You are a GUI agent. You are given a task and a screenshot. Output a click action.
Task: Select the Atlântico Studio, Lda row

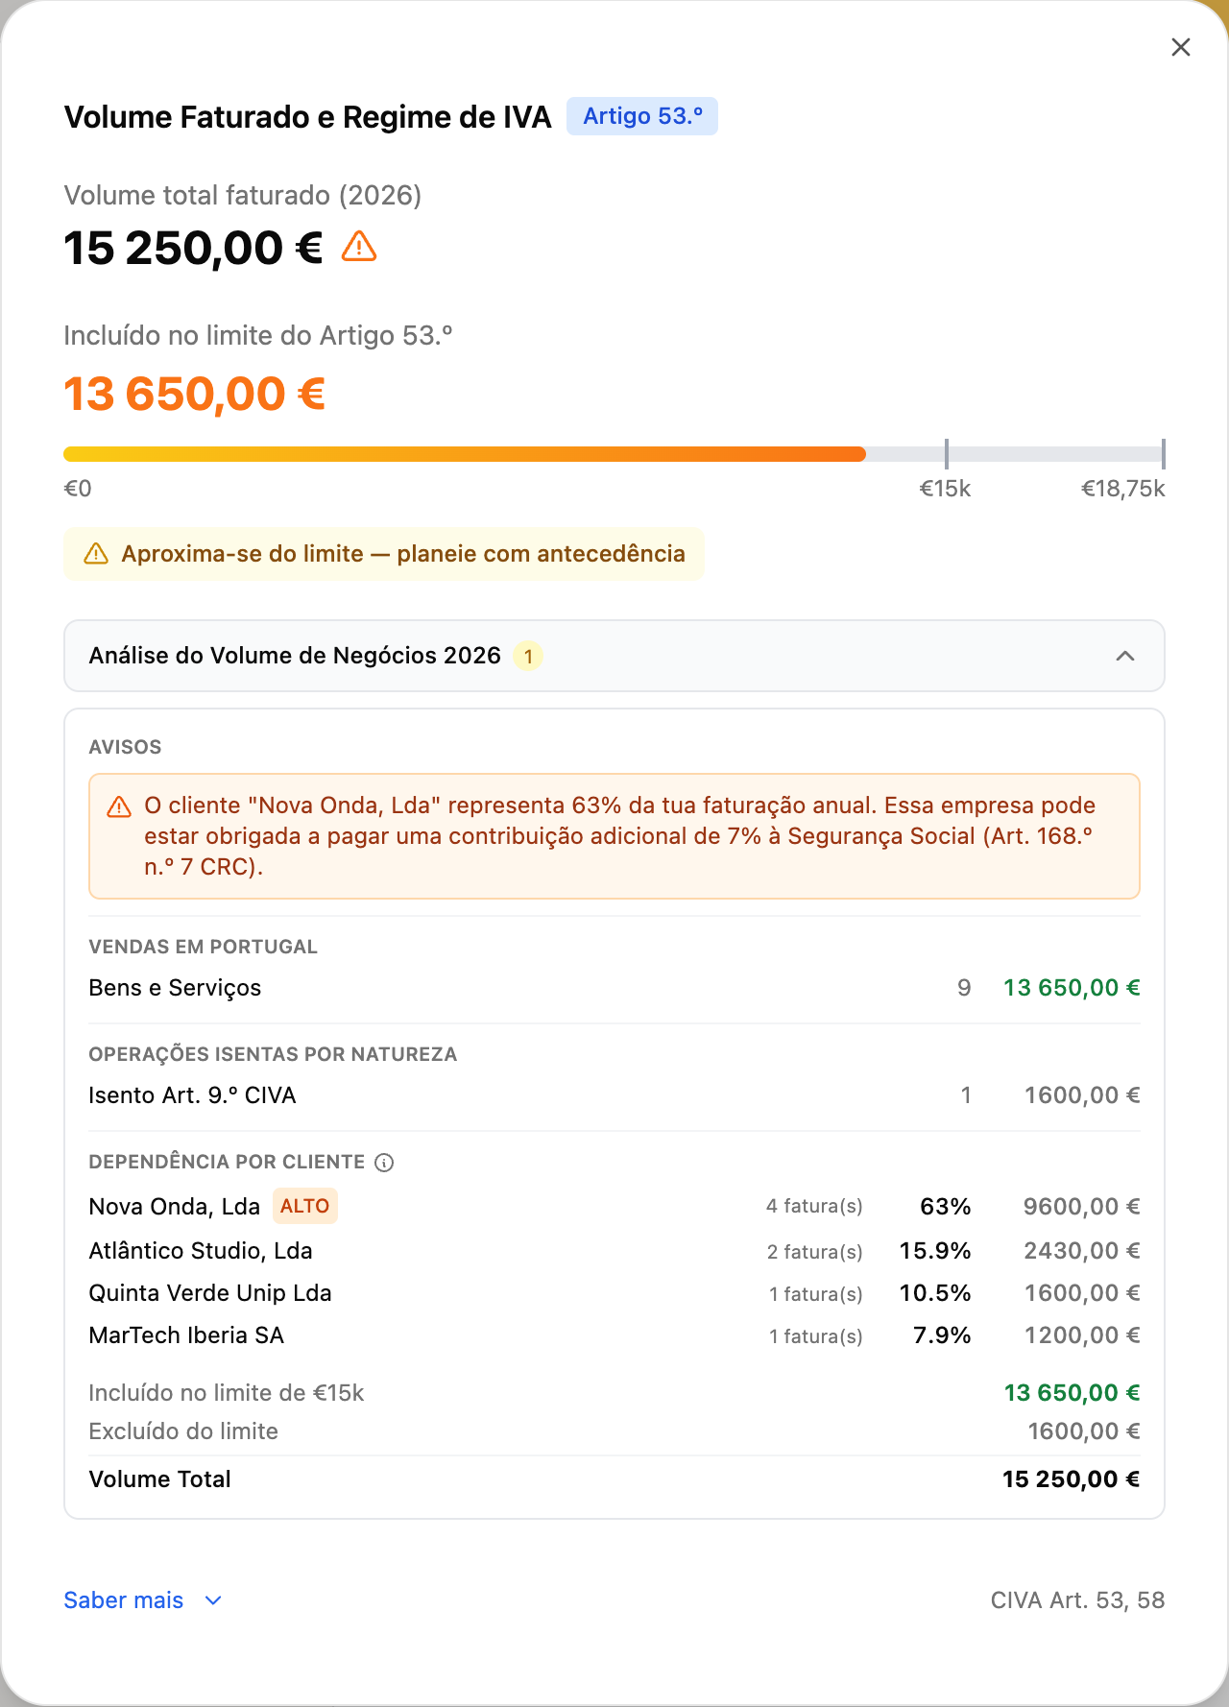click(614, 1251)
